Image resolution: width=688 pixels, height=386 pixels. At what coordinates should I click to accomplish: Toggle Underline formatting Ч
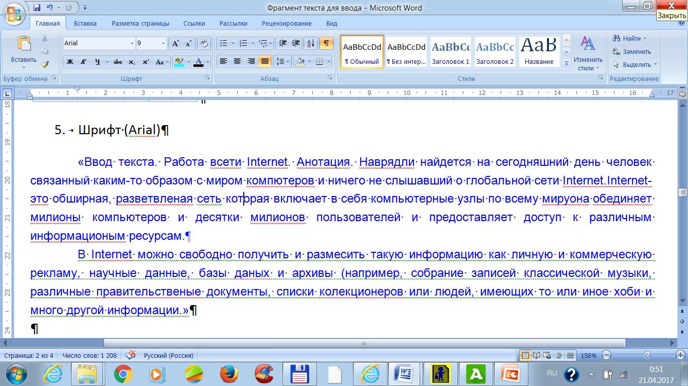pyautogui.click(x=98, y=62)
